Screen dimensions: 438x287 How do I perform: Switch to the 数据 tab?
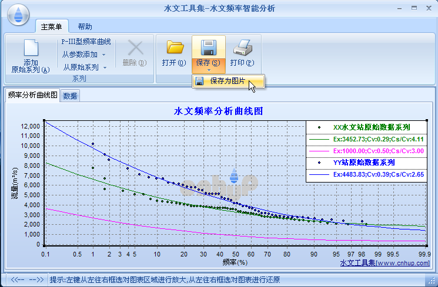70,96
